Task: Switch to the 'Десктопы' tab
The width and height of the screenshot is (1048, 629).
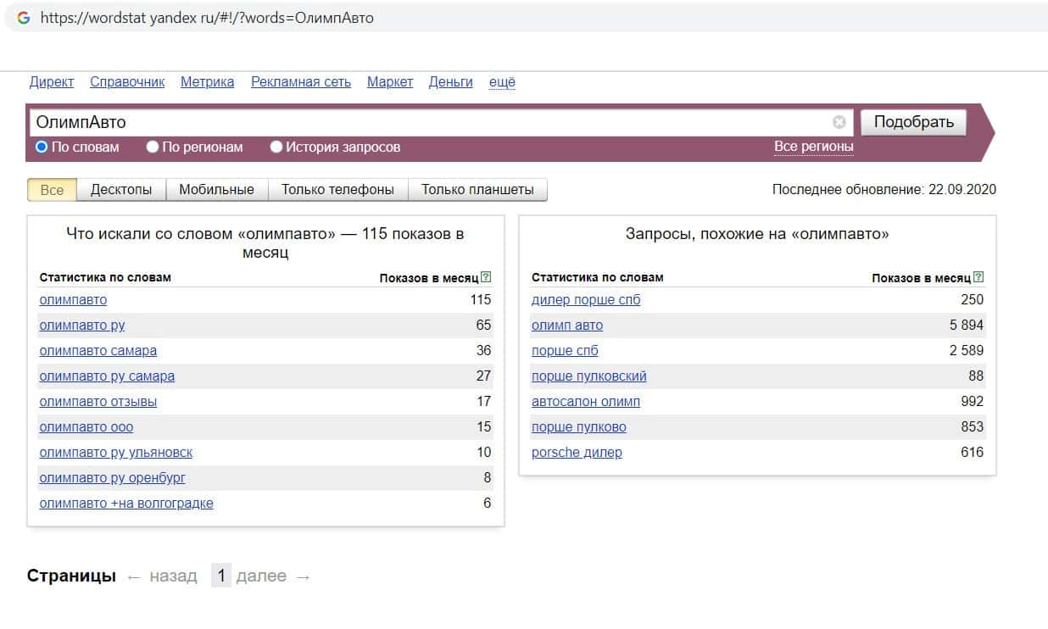Action: coord(121,190)
